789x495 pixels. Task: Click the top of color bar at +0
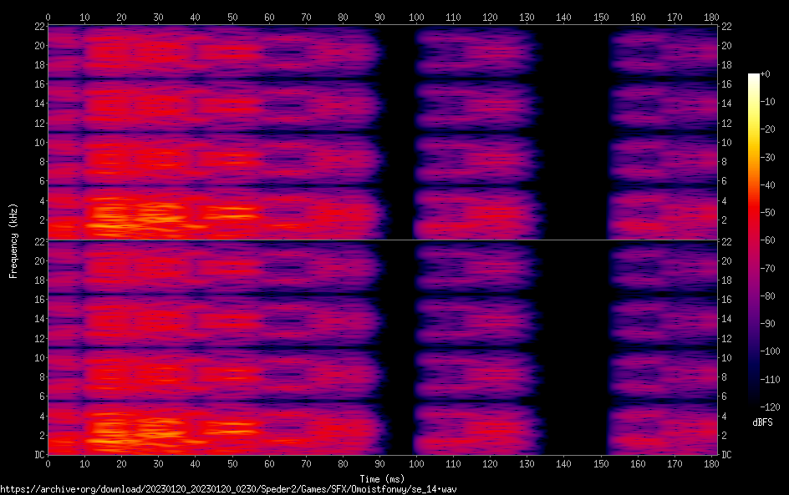pos(754,75)
